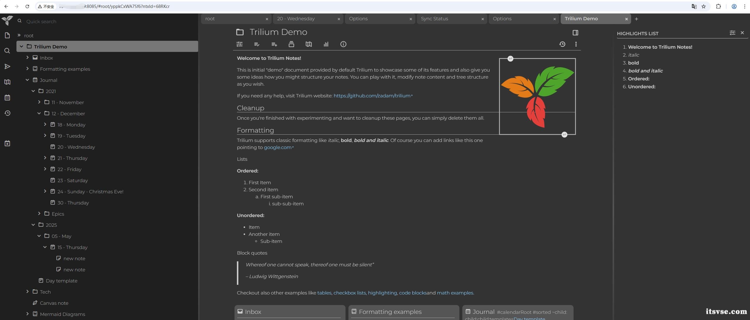Follow the code blocks link
750x320 pixels.
coord(412,293)
